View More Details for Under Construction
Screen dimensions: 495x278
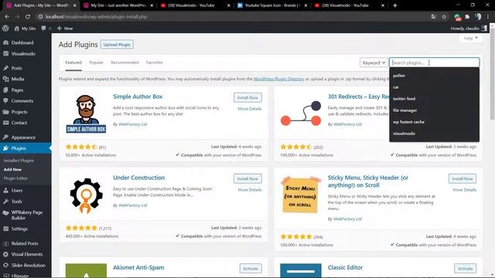(x=249, y=190)
